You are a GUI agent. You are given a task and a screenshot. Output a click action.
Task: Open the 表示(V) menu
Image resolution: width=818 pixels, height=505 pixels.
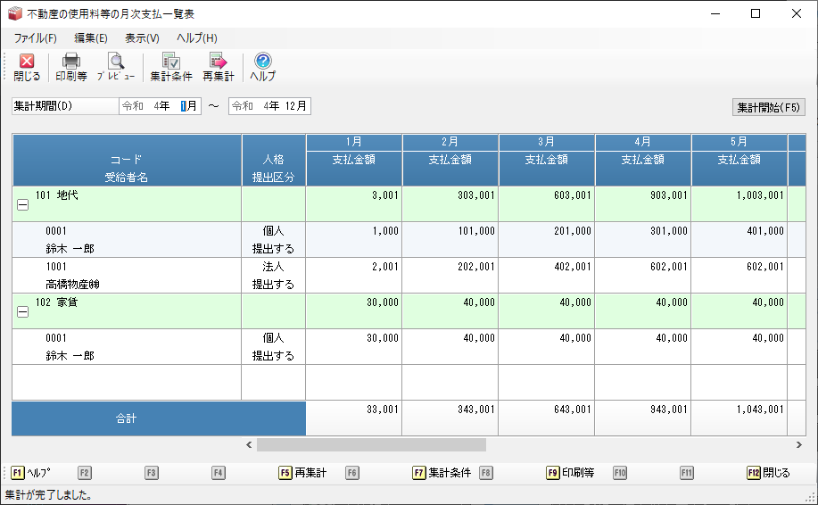coord(142,37)
